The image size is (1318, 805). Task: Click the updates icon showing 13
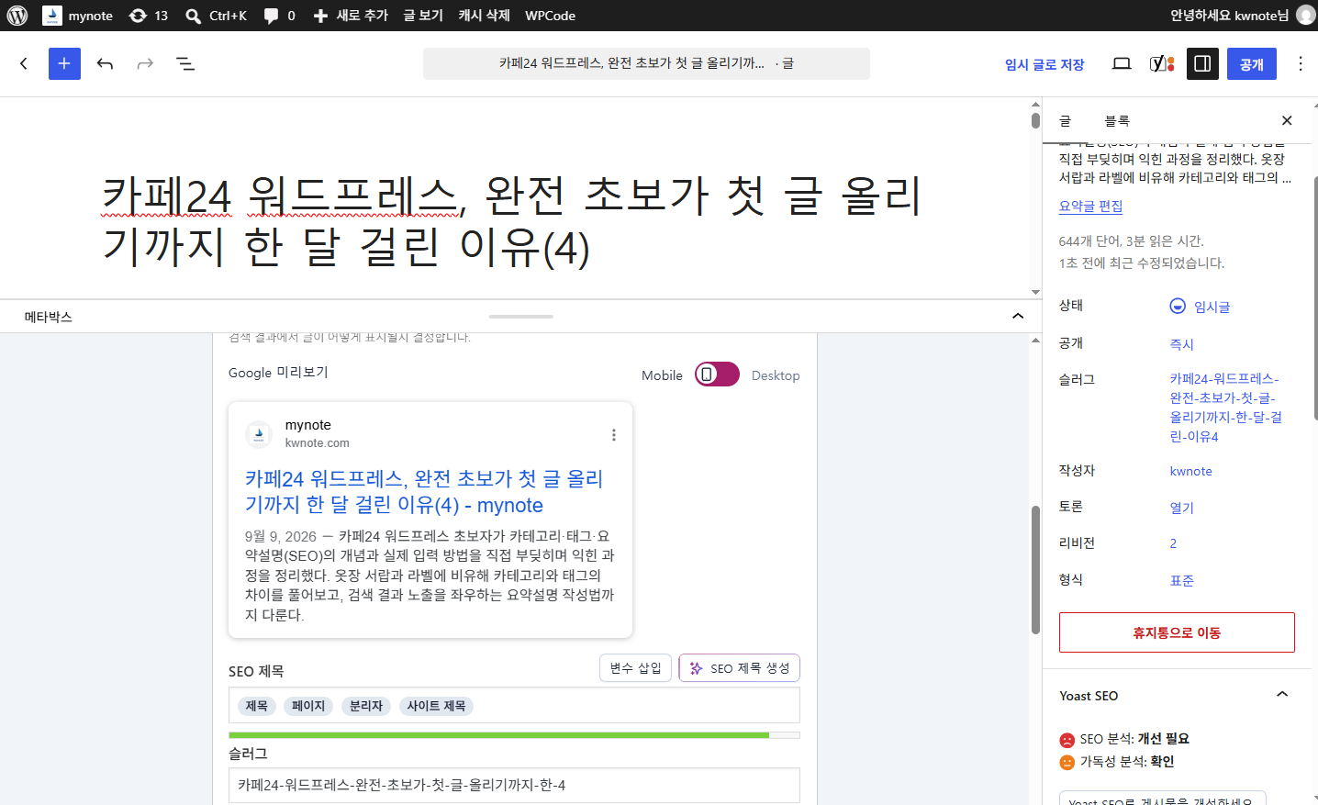tap(149, 16)
